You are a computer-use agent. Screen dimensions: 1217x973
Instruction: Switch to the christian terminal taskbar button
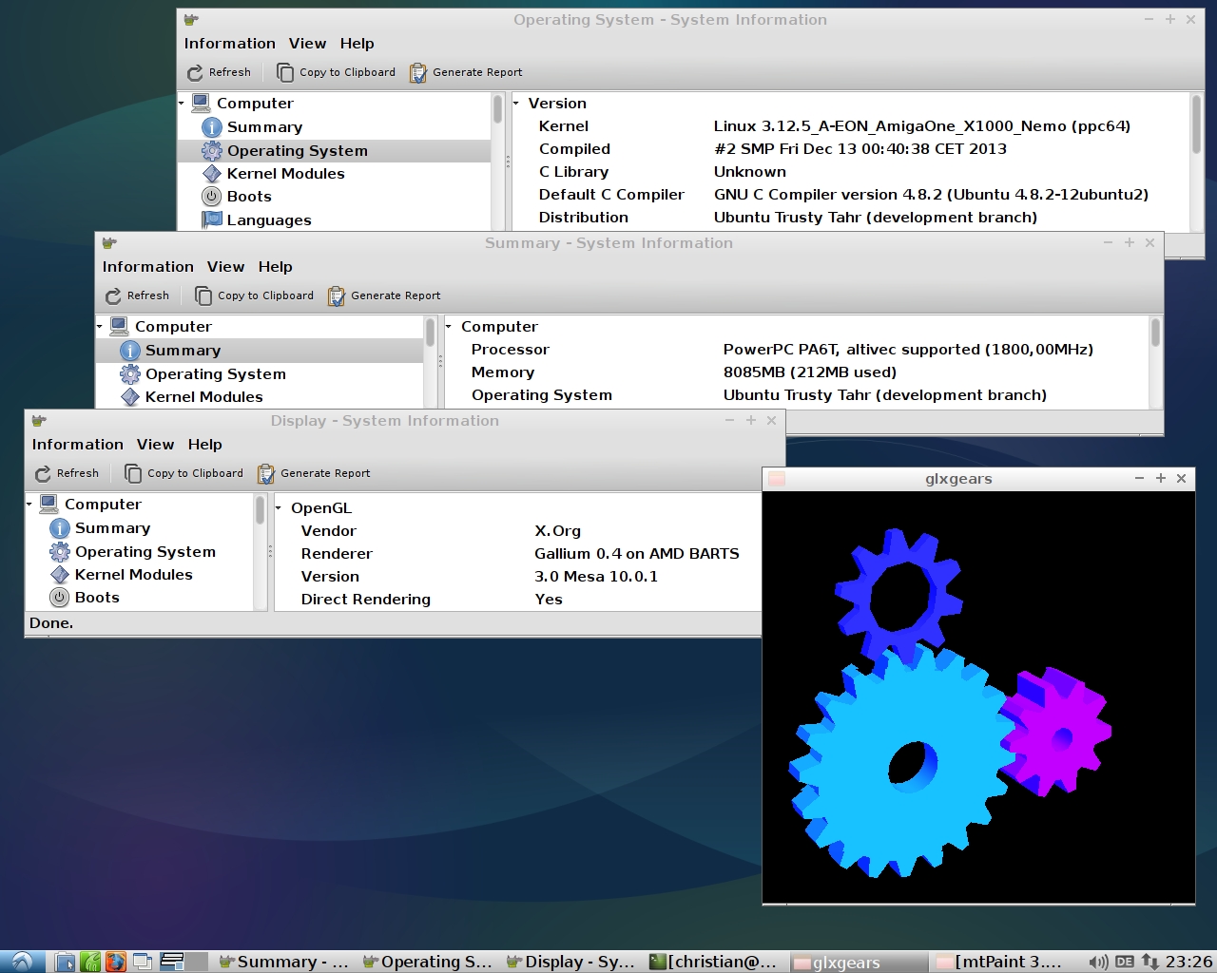(713, 962)
